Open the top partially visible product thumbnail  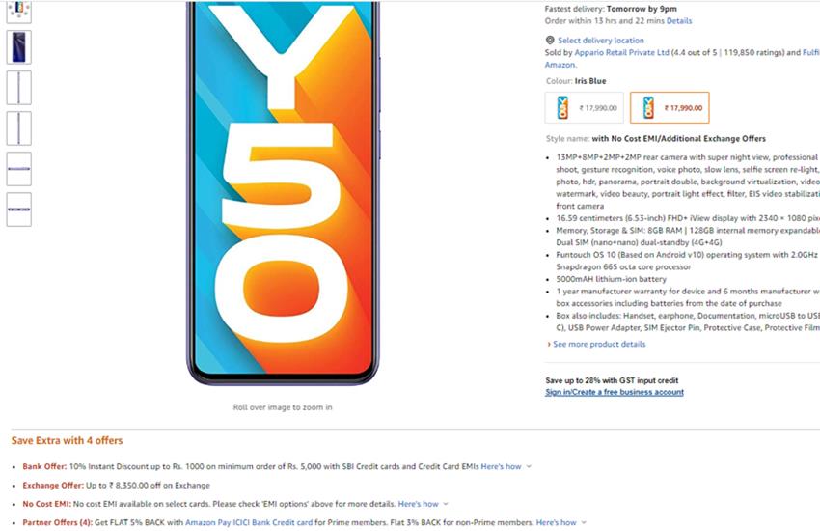coord(18,10)
